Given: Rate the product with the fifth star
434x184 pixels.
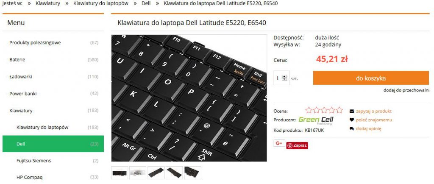Looking at the screenshot, I should (339, 110).
